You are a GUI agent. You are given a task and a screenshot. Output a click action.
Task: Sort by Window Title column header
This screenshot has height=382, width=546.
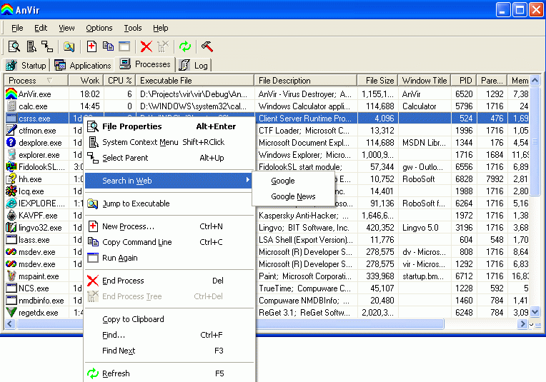pos(424,81)
